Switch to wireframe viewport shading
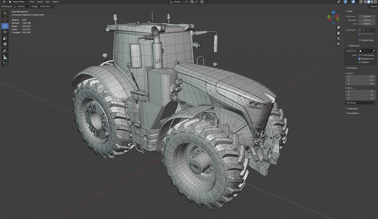 click(x=365, y=2)
